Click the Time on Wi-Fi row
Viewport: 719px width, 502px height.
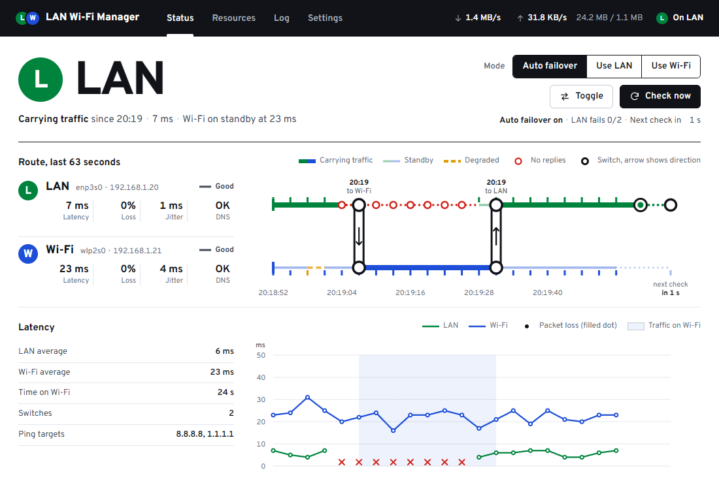click(126, 392)
